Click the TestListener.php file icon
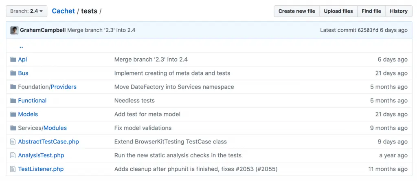 click(13, 169)
